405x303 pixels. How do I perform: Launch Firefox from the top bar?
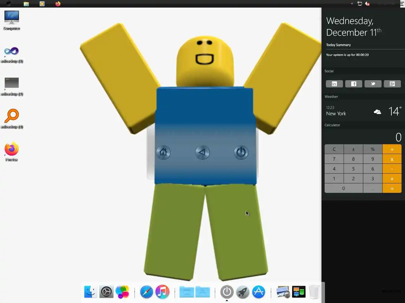[x=58, y=4]
